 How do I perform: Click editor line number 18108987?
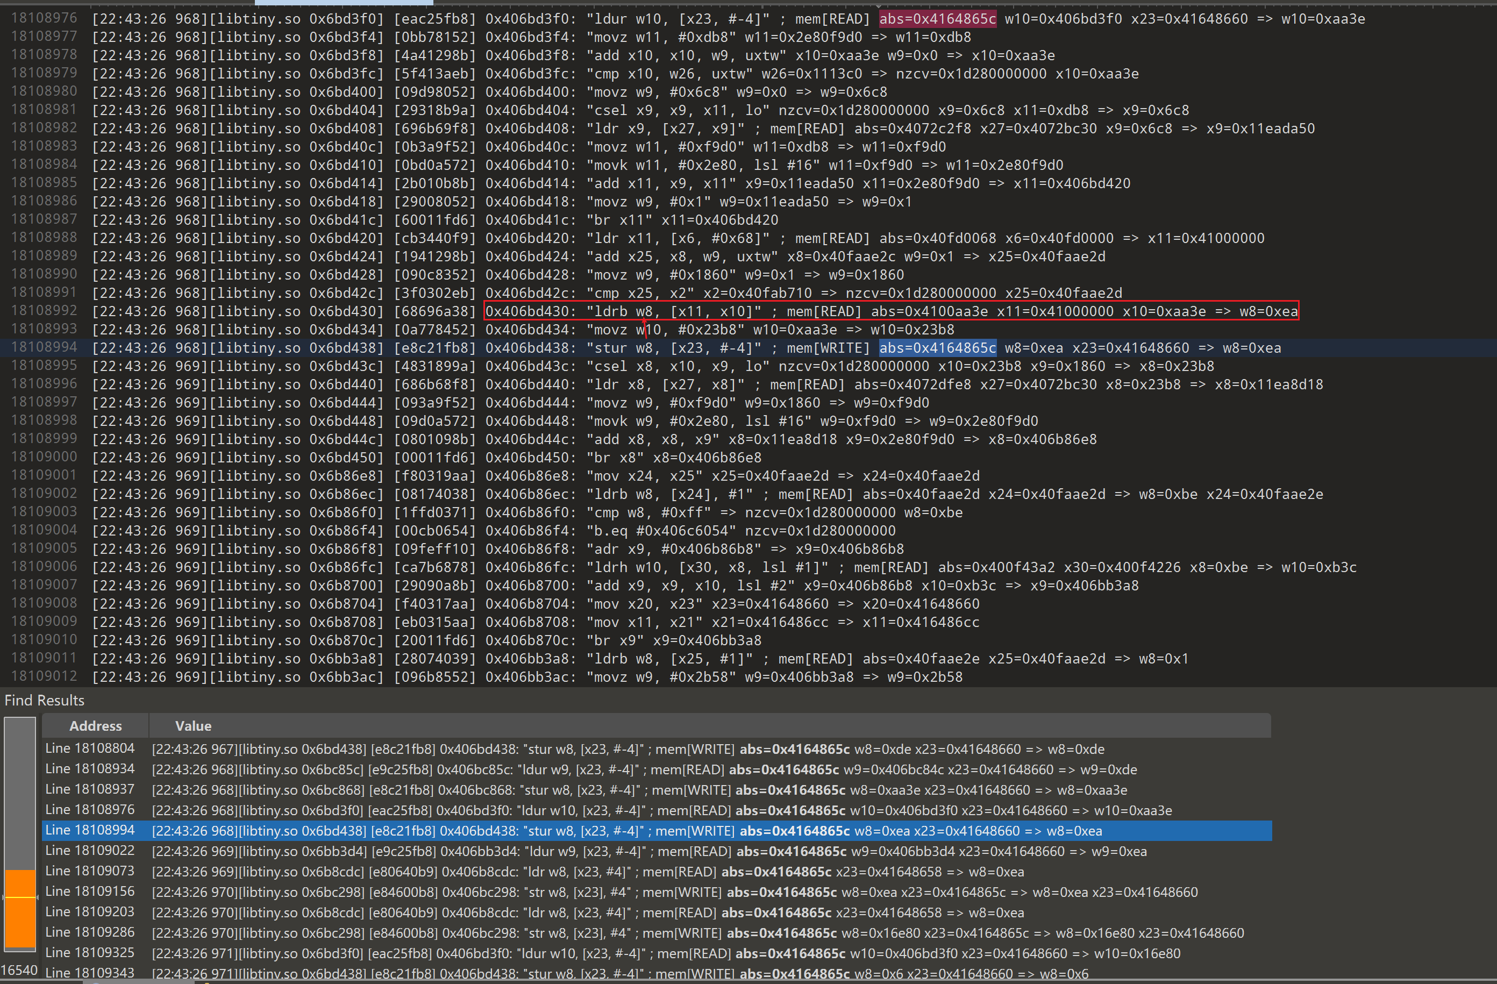point(44,219)
